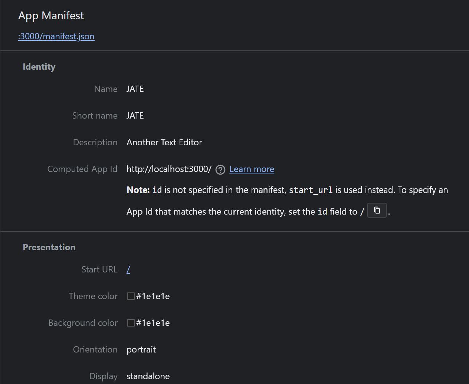Select the Presentation section heading
This screenshot has height=384, width=469.
click(49, 247)
